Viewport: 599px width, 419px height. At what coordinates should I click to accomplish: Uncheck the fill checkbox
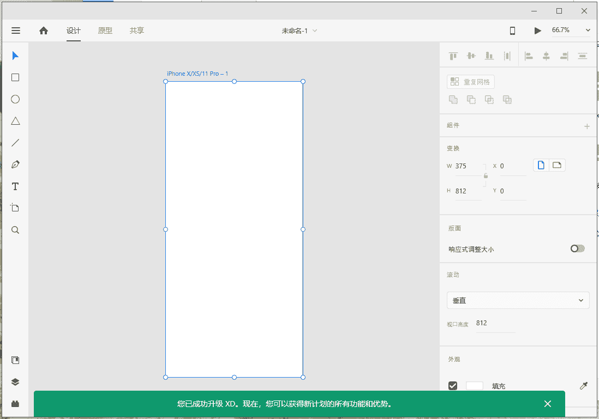pyautogui.click(x=453, y=386)
